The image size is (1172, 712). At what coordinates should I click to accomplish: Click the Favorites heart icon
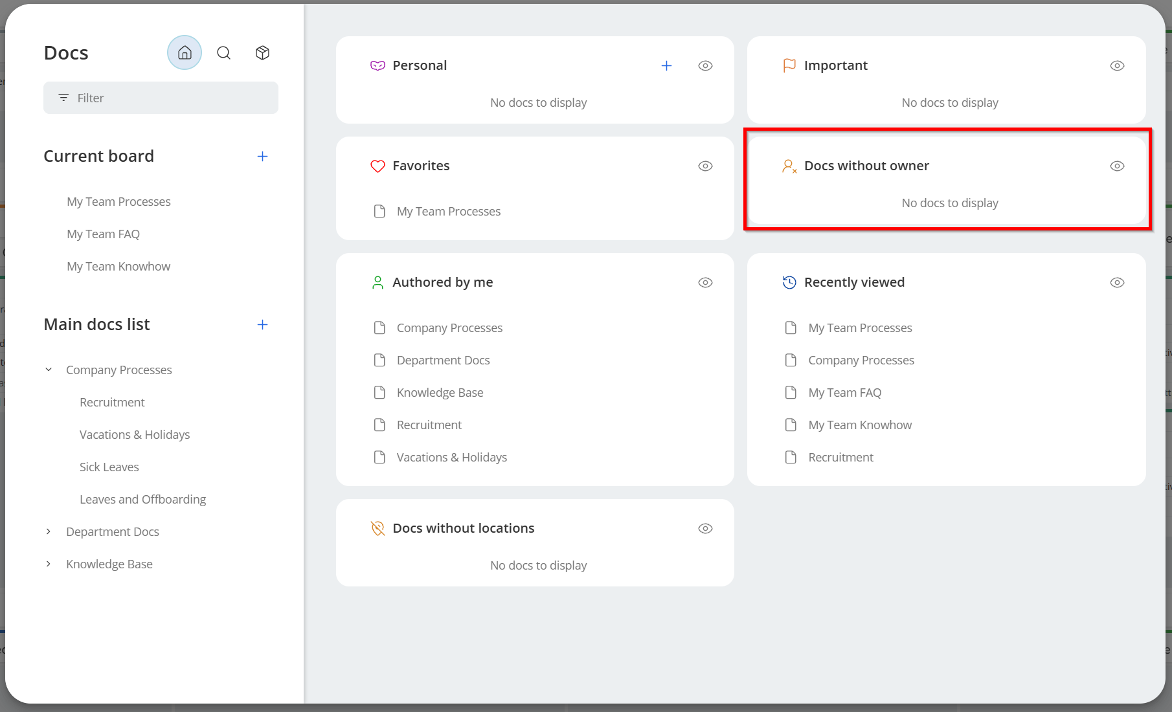378,166
